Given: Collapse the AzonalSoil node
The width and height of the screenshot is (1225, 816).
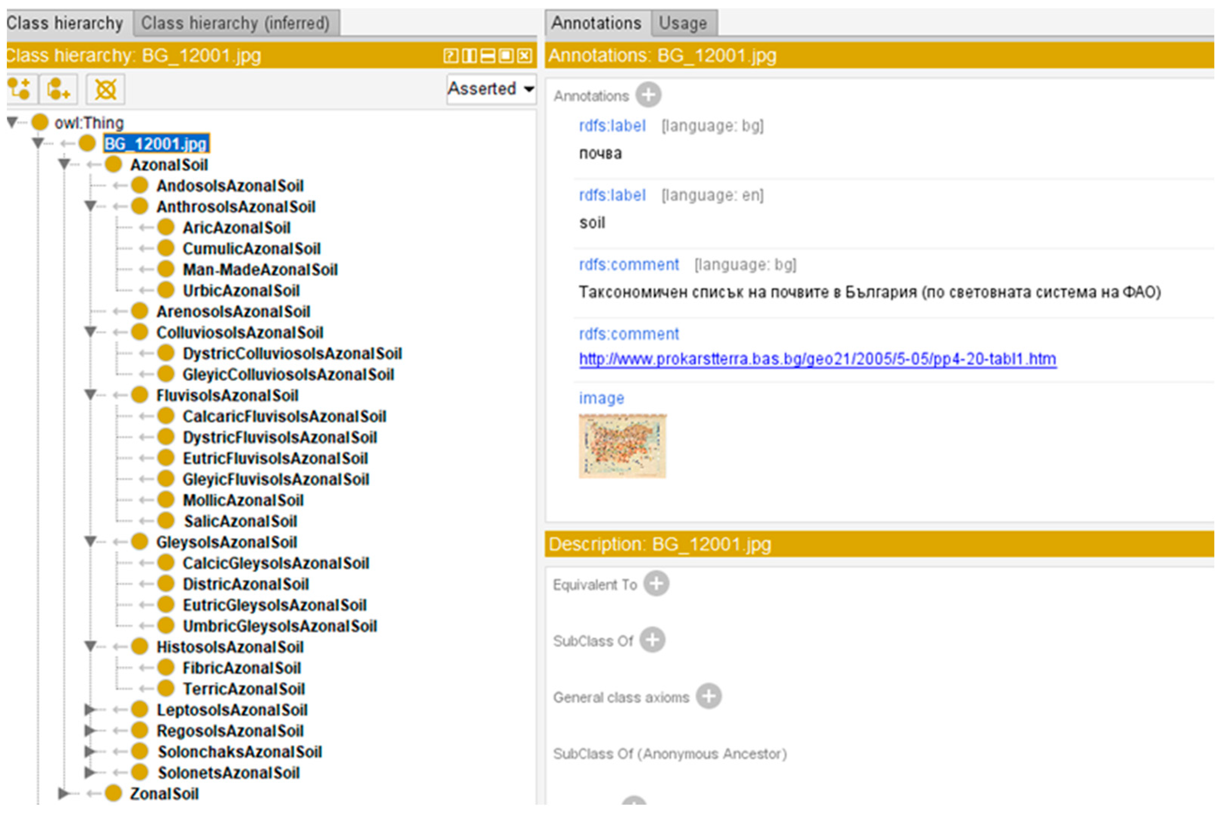Looking at the screenshot, I should tap(64, 164).
